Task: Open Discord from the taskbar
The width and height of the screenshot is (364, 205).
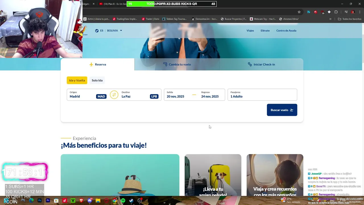Action: [90, 200]
